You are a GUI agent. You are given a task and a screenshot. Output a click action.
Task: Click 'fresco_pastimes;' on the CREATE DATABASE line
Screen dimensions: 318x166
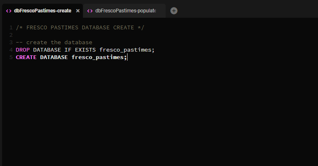pos(99,57)
